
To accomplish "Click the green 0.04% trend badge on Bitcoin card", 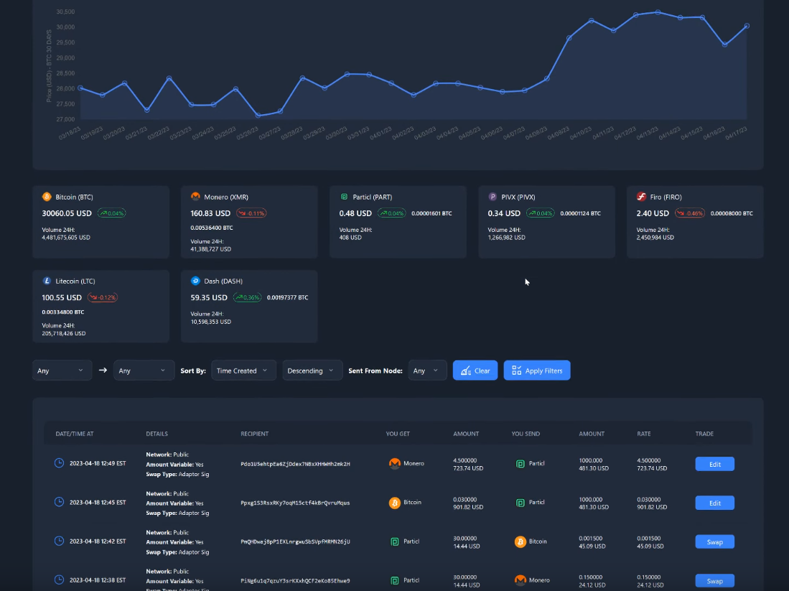I will 112,213.
